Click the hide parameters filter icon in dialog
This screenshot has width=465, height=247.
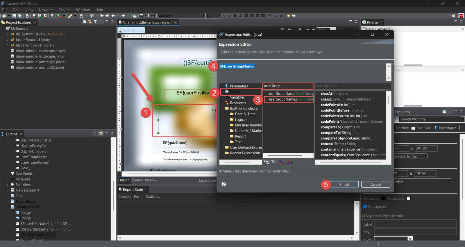point(266,162)
